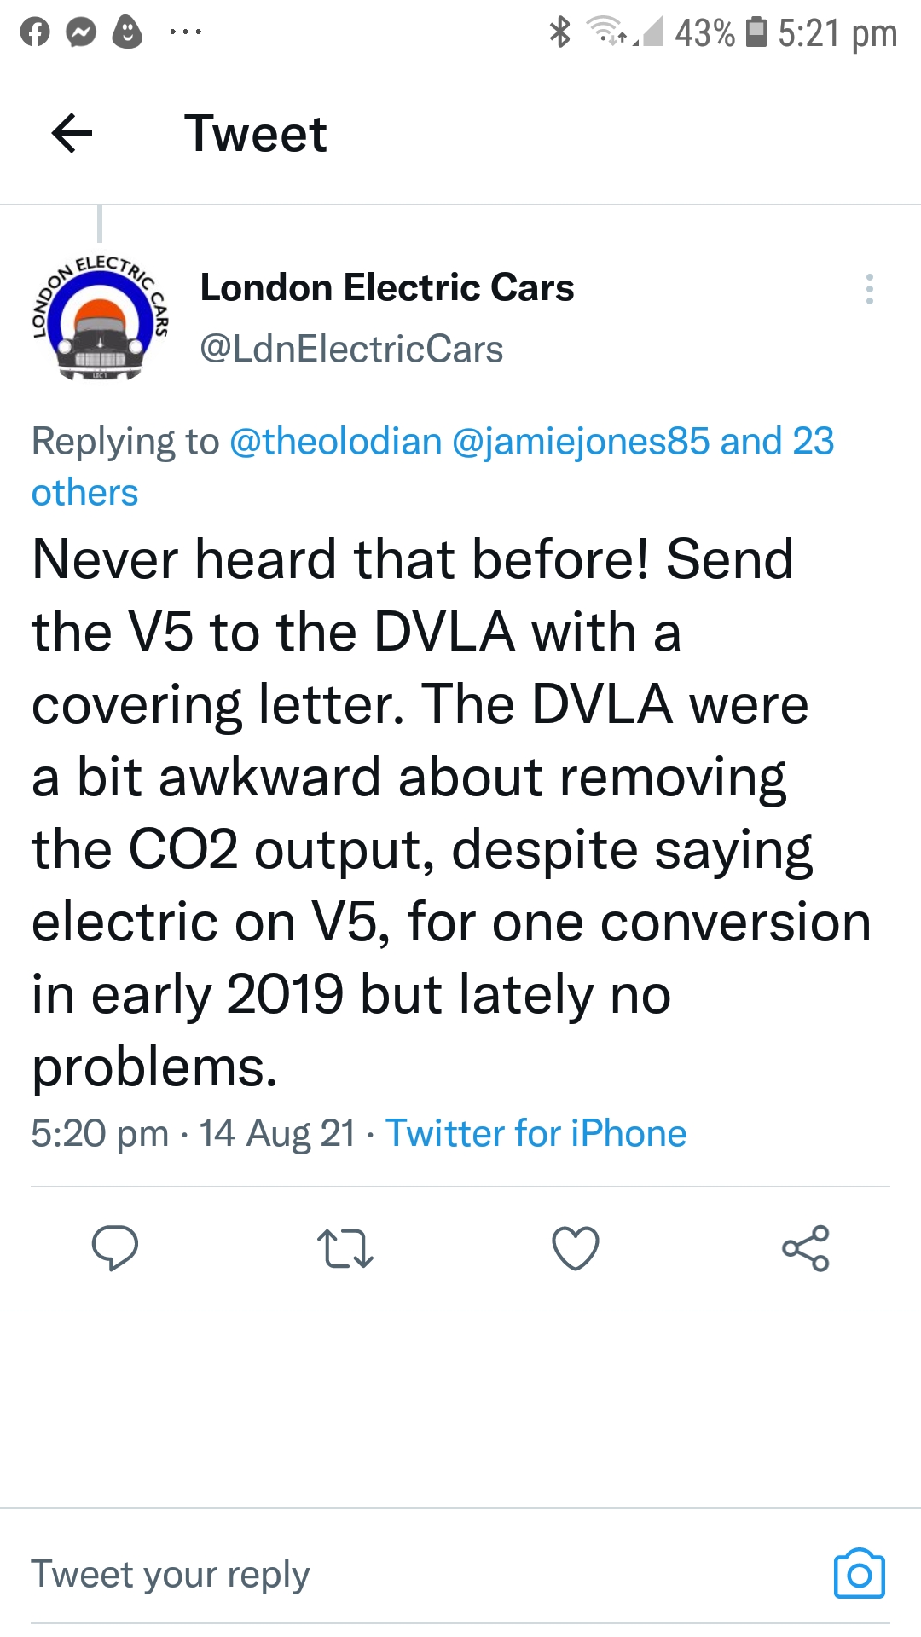
Task: Tap the Bluetooth status icon
Action: [x=559, y=32]
